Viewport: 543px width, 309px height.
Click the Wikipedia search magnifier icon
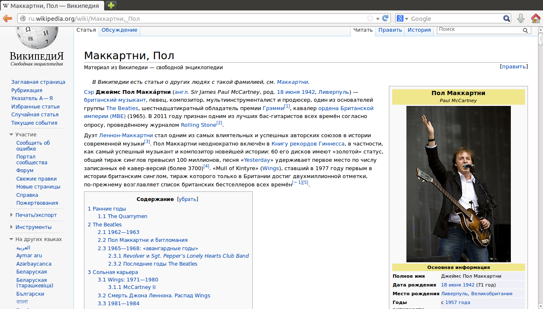[x=525, y=30]
